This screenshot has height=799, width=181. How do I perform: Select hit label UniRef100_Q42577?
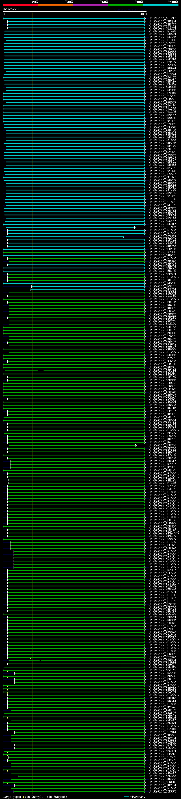(x=162, y=664)
